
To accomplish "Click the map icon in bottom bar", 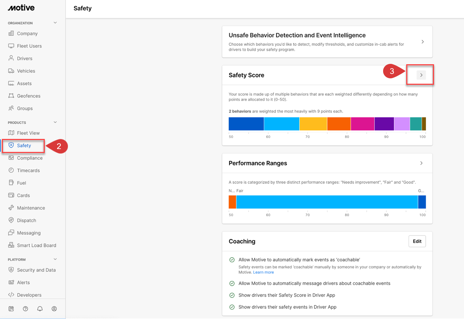I will click(11, 309).
